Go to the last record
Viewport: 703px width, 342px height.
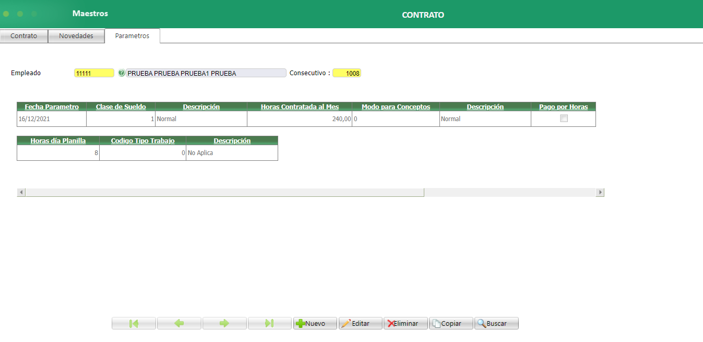tap(270, 323)
